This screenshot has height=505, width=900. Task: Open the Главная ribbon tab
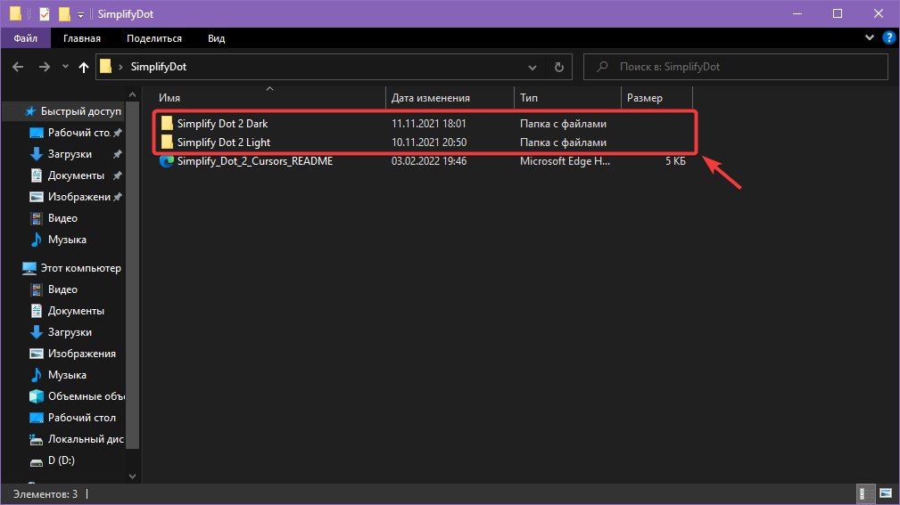point(82,38)
